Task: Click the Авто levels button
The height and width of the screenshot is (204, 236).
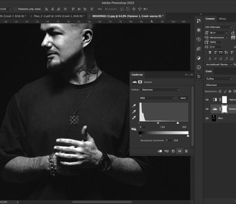Action: [183, 98]
